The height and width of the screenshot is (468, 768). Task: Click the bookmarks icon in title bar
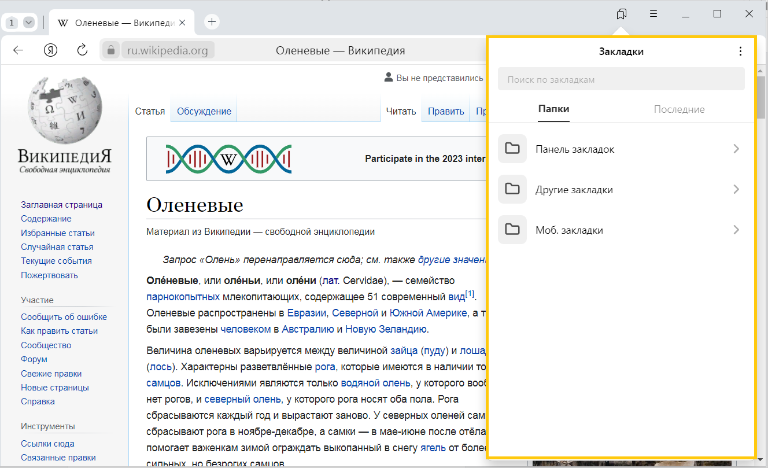(x=622, y=14)
